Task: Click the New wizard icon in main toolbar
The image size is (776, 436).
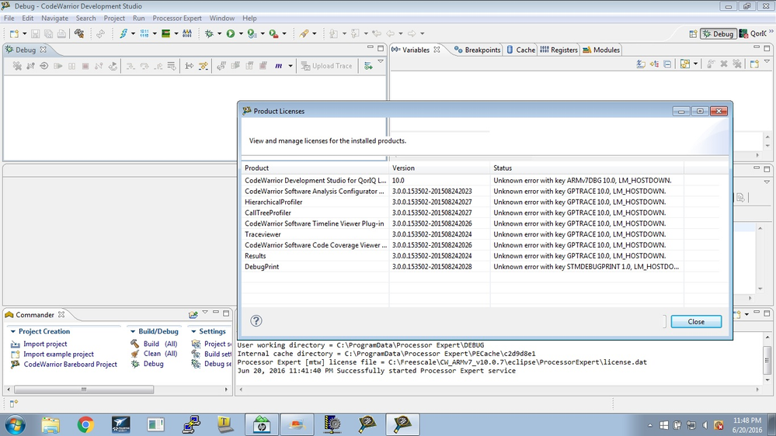Action: [14, 33]
